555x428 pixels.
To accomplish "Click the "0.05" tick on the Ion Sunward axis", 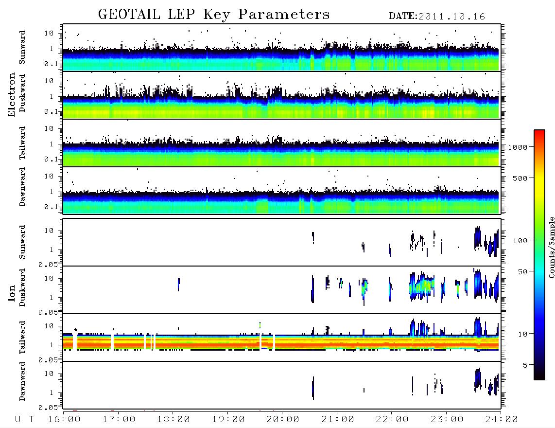I will click(48, 265).
